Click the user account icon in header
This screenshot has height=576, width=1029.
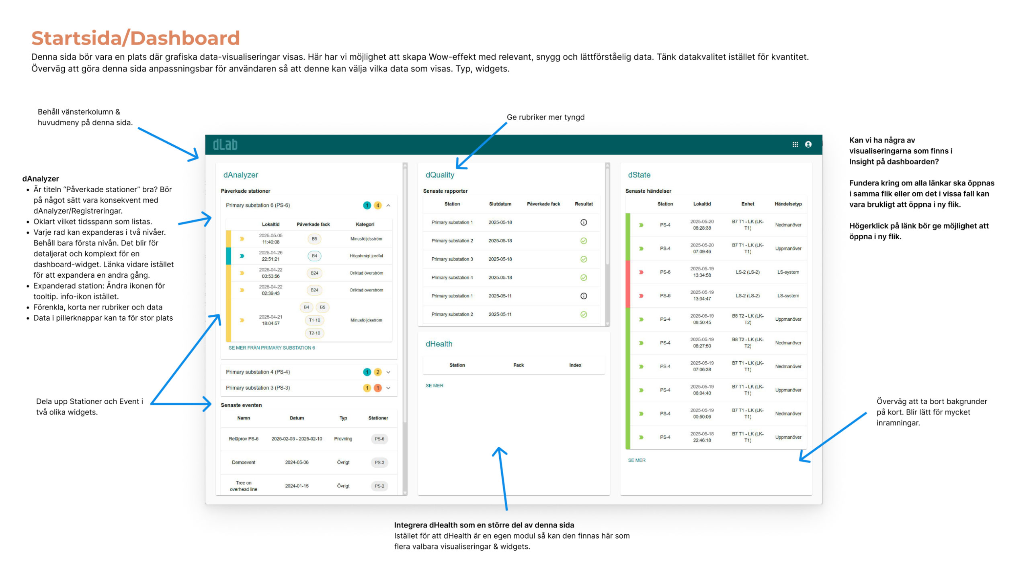(x=808, y=145)
